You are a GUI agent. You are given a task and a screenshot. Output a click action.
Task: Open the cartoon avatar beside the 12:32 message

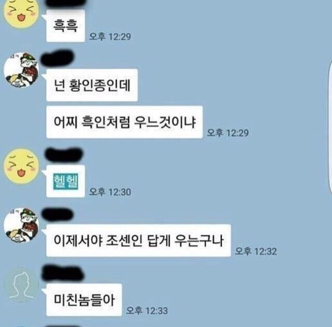pos(21,225)
